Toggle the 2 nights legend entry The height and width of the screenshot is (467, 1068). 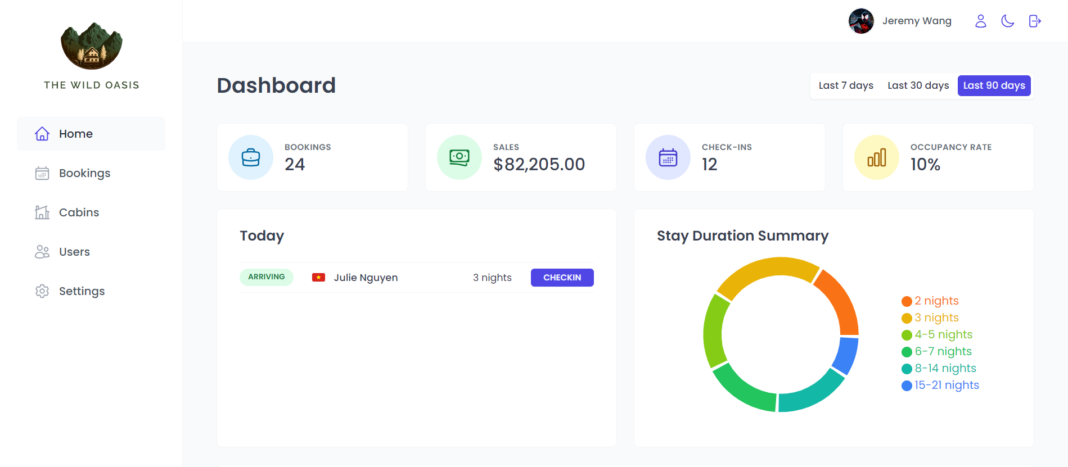pos(930,301)
